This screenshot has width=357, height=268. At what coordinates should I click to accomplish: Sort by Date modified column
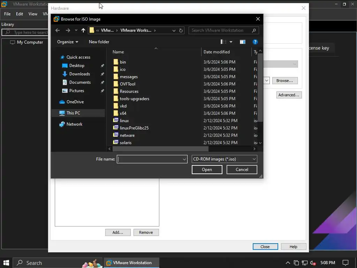point(217,52)
